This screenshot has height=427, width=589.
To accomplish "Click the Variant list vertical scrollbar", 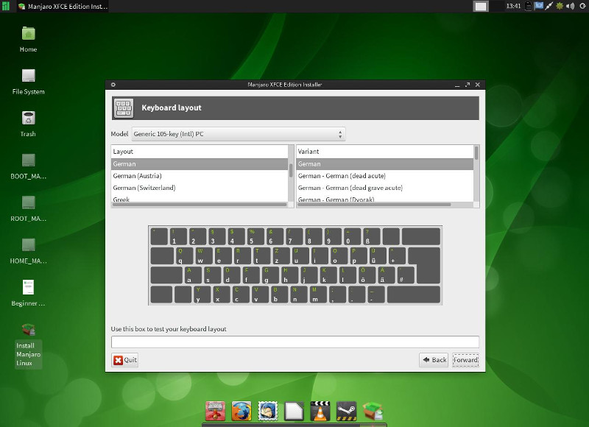I will (x=476, y=153).
